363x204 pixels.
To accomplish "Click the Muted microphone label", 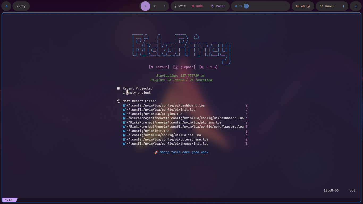I will (221, 6).
